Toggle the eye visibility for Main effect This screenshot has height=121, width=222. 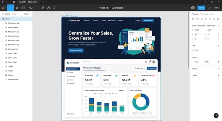point(219,62)
